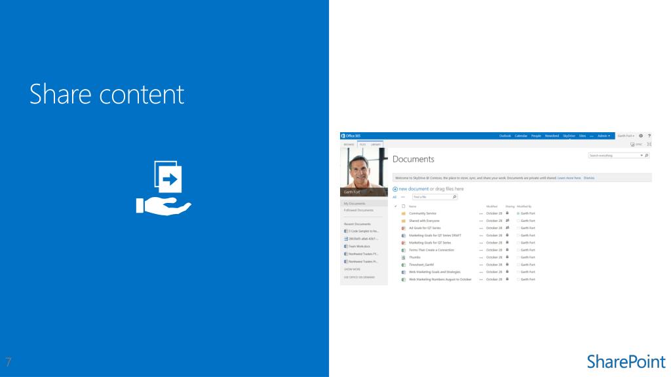This screenshot has width=671, height=377.
Task: Toggle presence box beside Garth Fort in Thumbs row
Action: pos(518,257)
